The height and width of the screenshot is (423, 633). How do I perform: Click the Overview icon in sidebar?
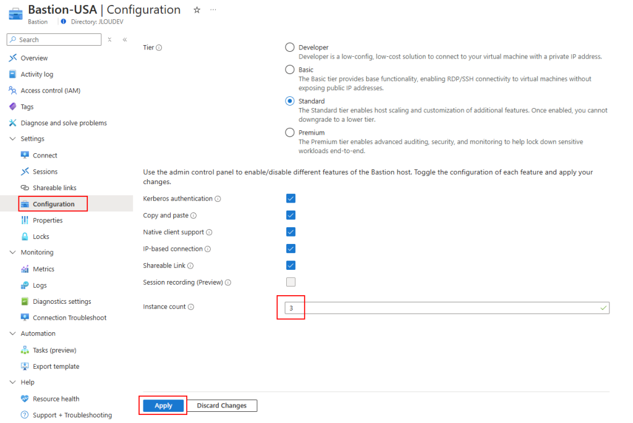13,58
